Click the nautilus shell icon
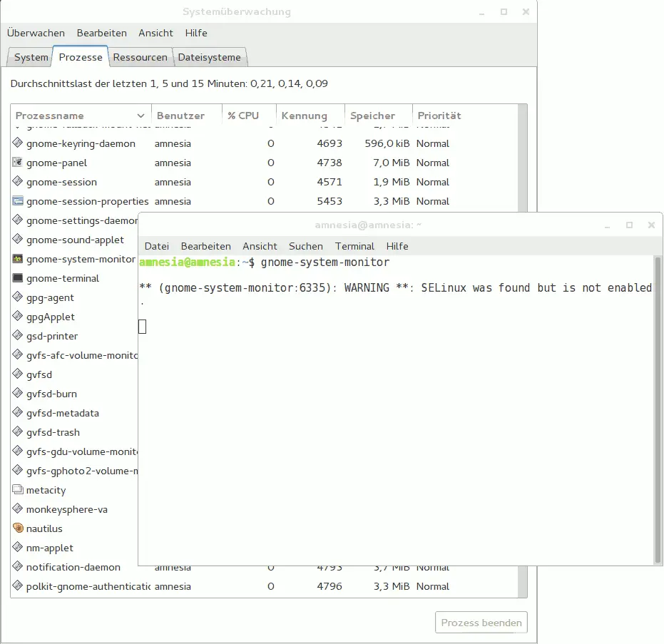The image size is (664, 644). point(17,528)
